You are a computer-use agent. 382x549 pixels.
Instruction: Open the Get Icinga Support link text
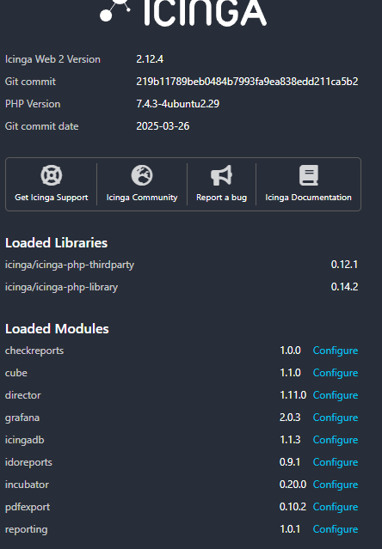pyautogui.click(x=51, y=198)
